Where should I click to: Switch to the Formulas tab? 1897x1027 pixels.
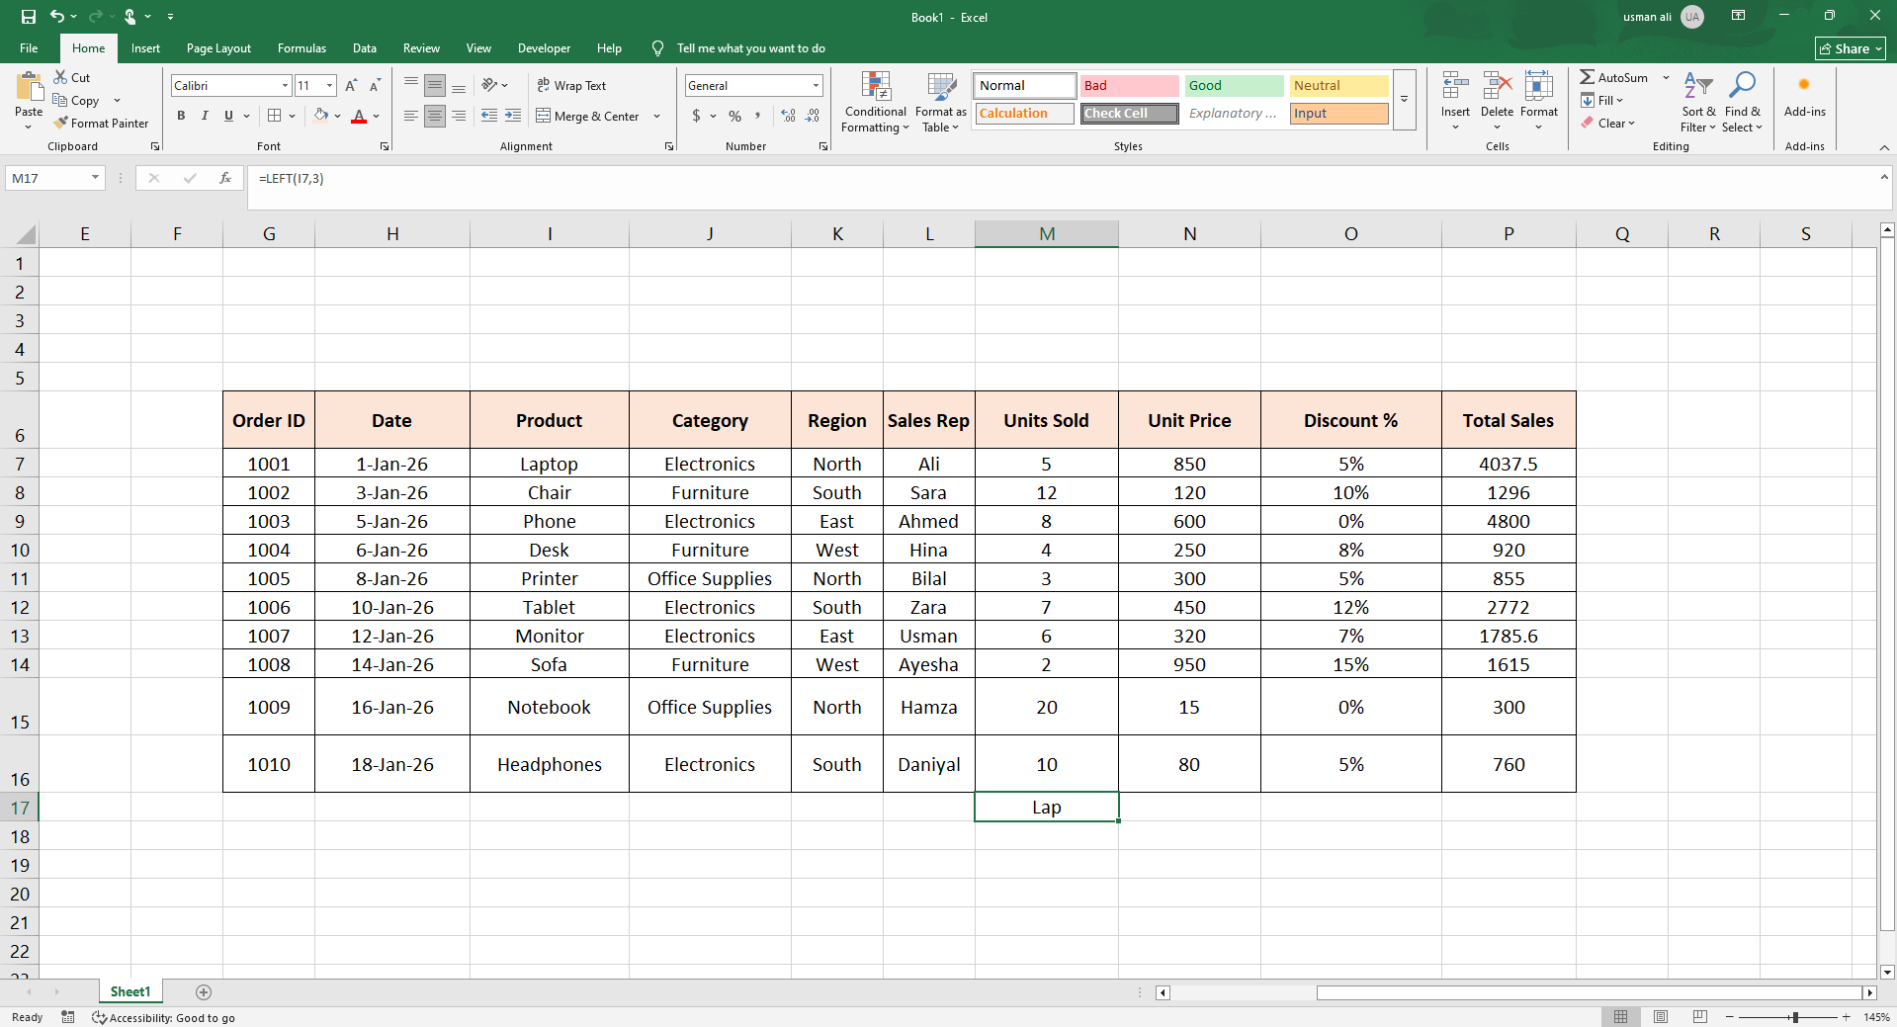click(302, 47)
